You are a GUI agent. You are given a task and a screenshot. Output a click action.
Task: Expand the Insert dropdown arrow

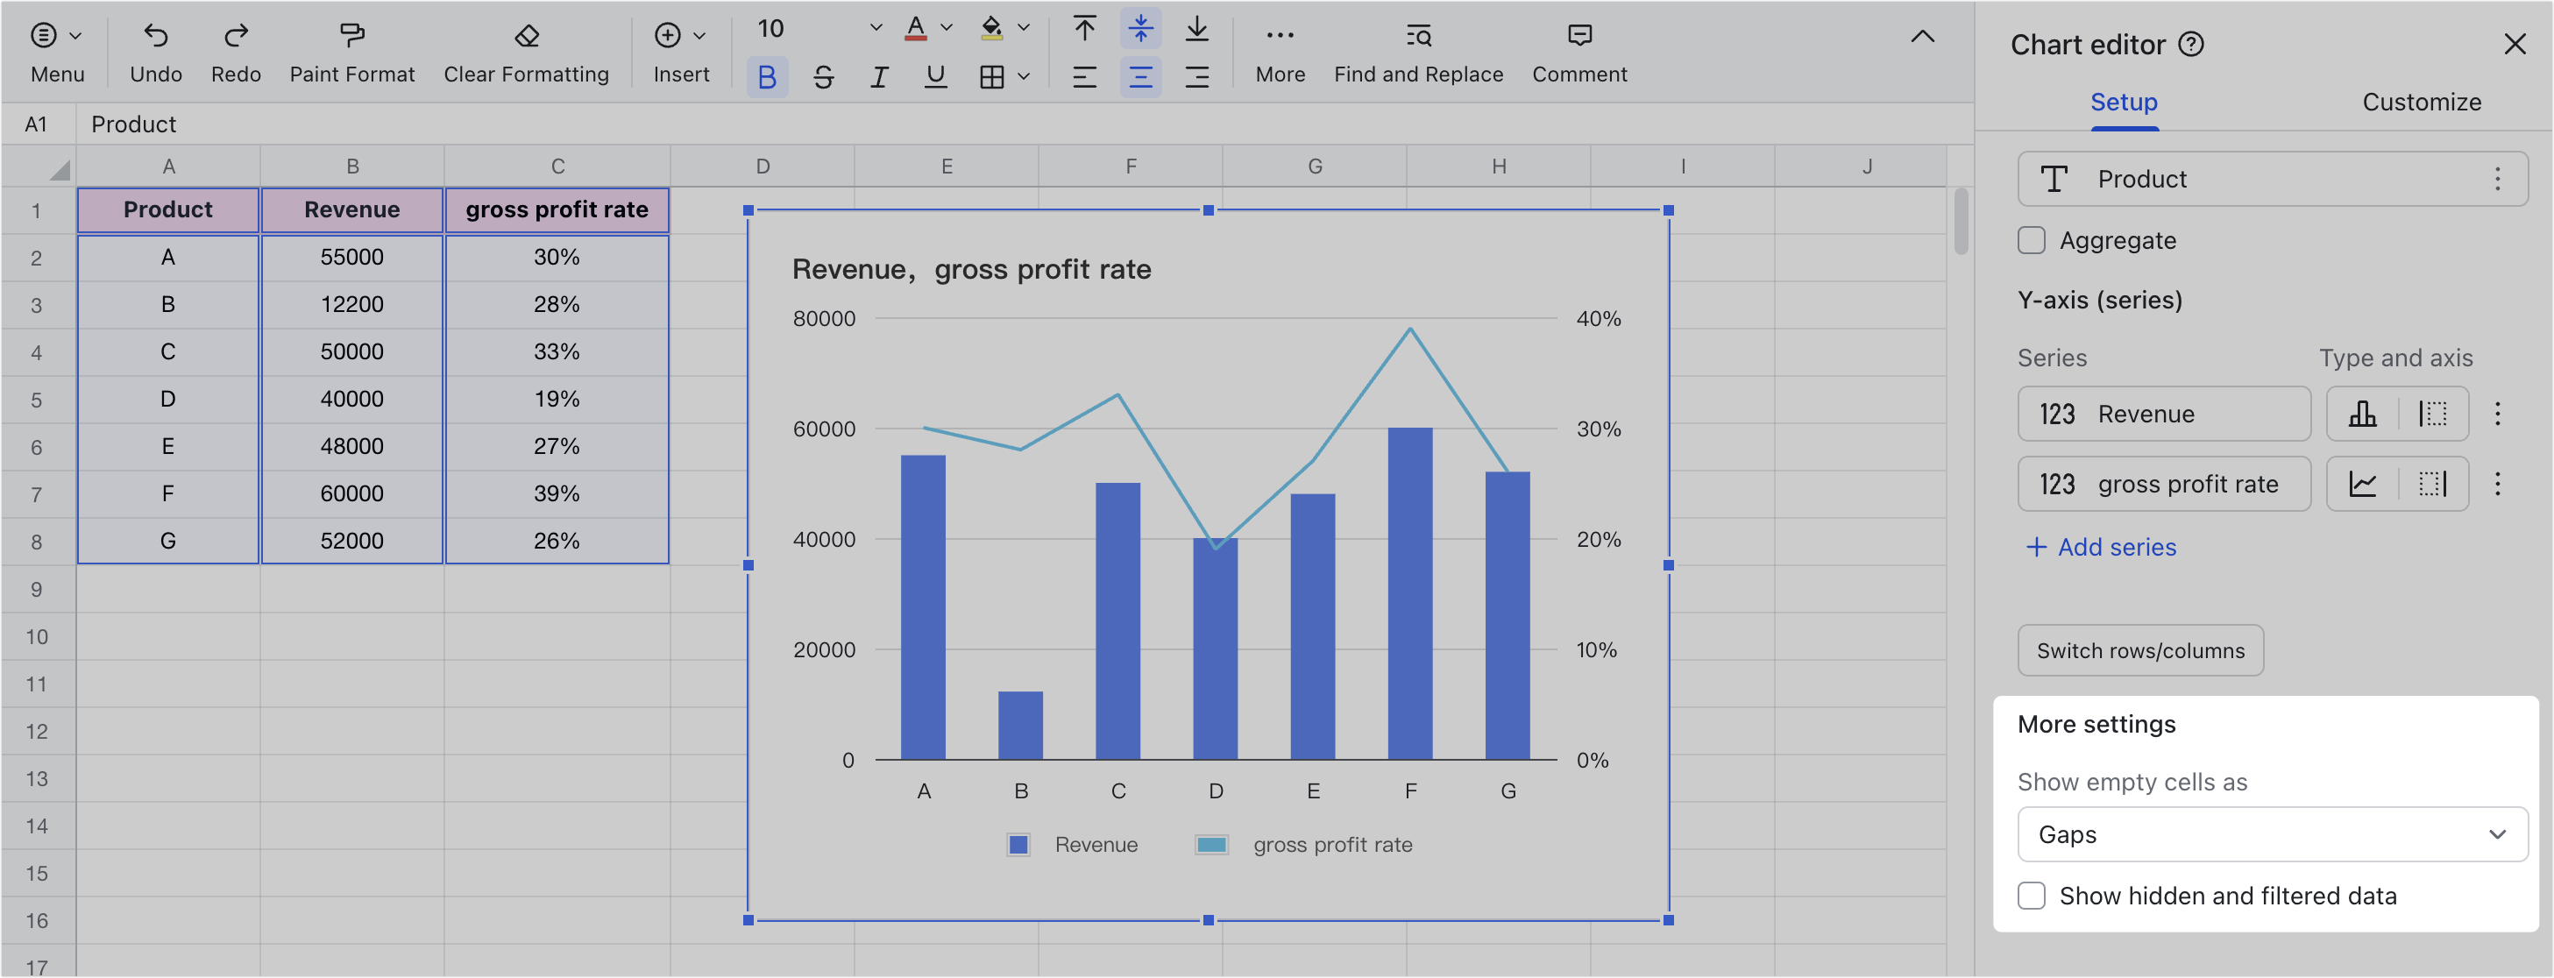point(699,37)
